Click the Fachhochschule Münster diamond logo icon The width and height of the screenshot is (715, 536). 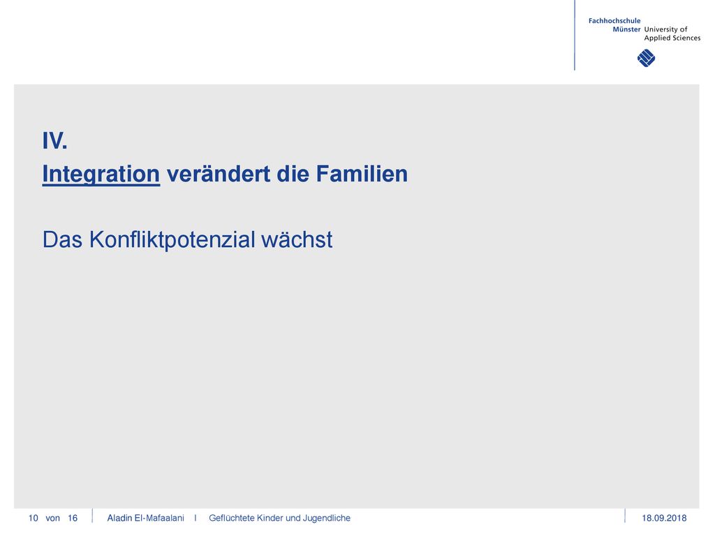tap(646, 59)
